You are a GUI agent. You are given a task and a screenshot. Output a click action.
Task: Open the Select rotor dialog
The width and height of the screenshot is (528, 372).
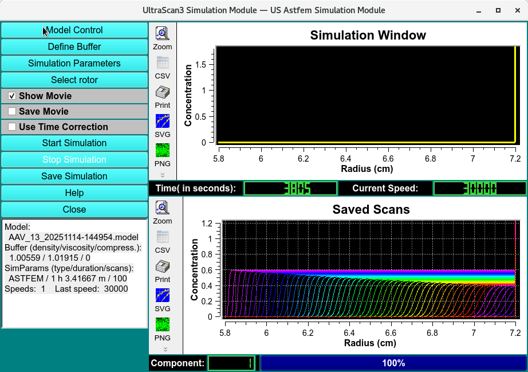[x=74, y=80]
